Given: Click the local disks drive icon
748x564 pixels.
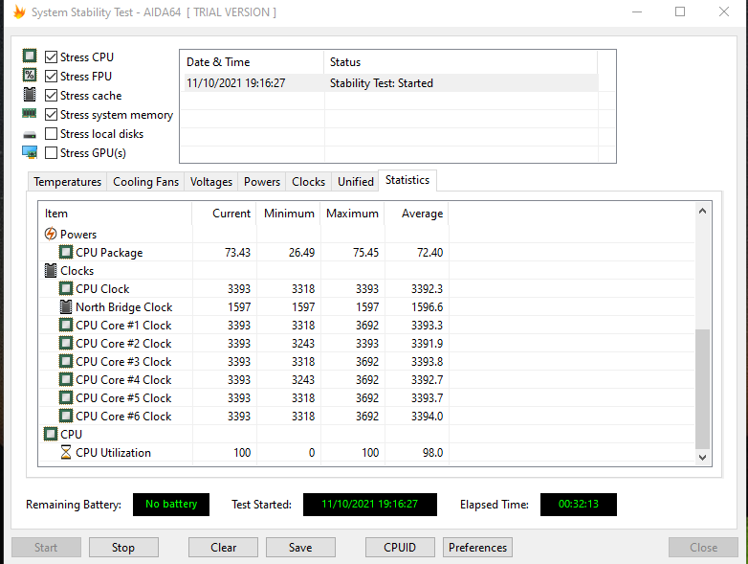Looking at the screenshot, I should (30, 135).
